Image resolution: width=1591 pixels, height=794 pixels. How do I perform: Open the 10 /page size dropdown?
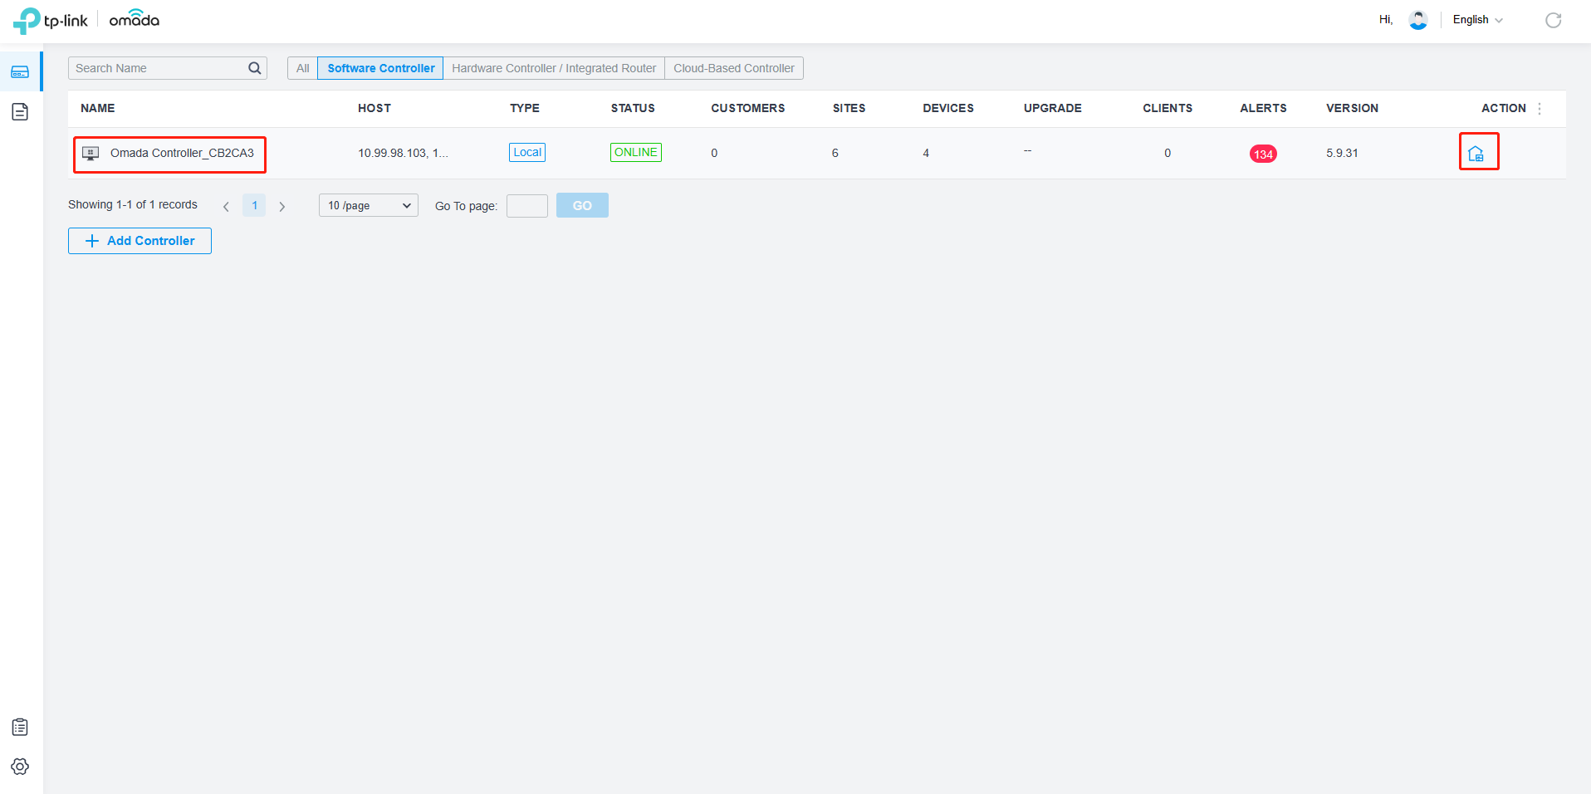pos(369,205)
